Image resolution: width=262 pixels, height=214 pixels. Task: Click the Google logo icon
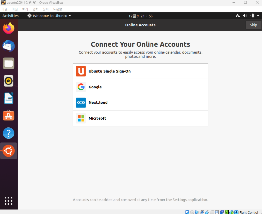81,87
